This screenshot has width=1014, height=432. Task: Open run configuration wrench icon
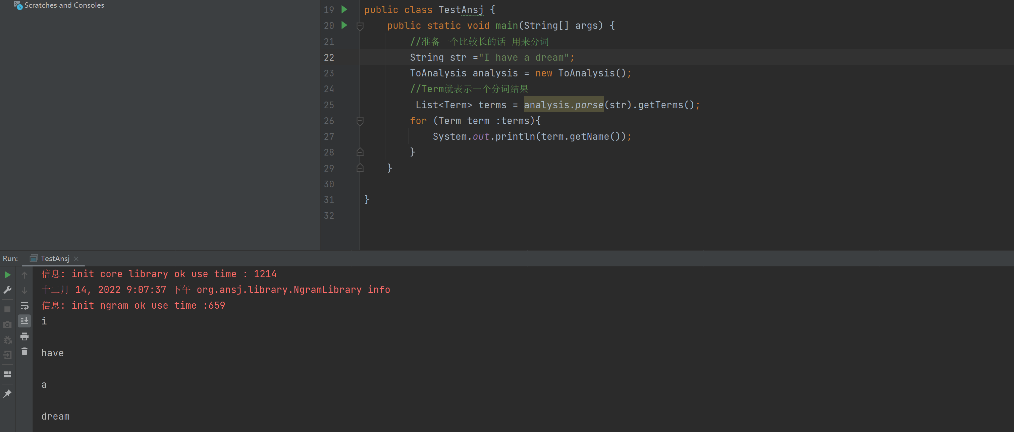7,290
